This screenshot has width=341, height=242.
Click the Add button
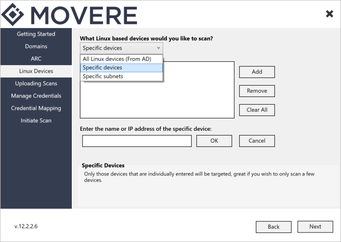[257, 72]
